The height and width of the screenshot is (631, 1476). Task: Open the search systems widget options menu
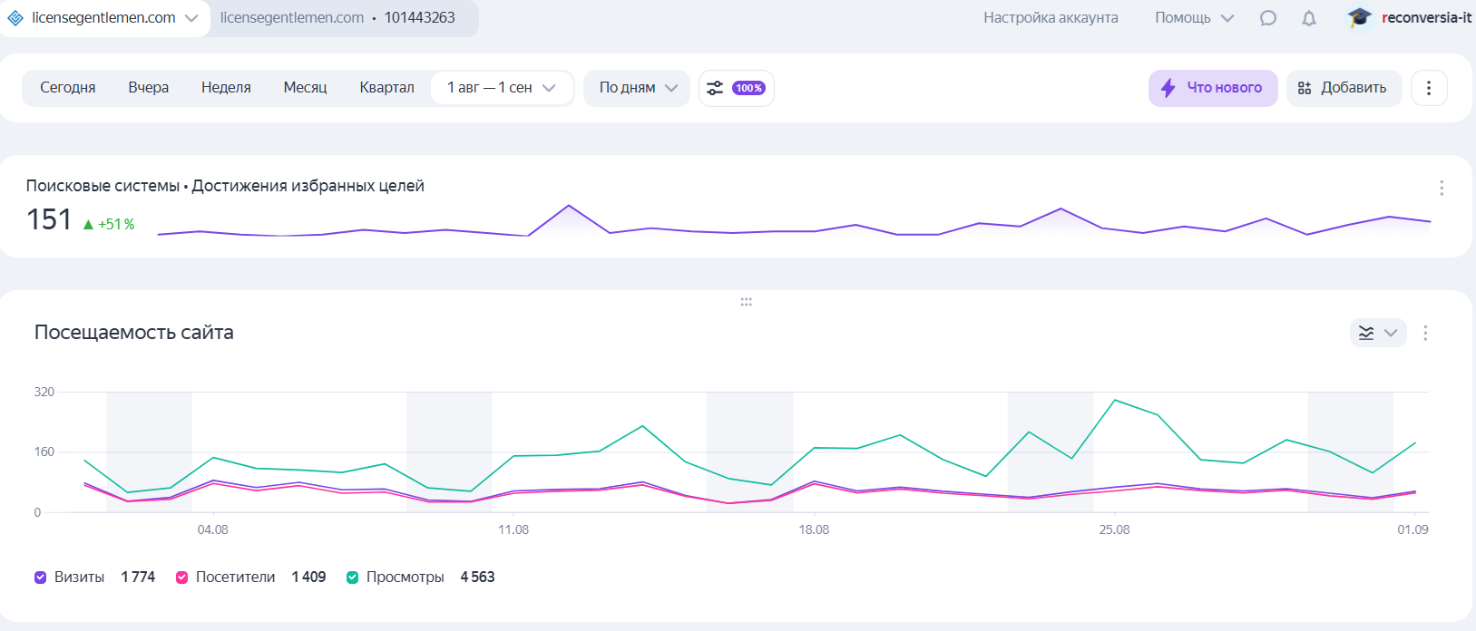(x=1441, y=188)
